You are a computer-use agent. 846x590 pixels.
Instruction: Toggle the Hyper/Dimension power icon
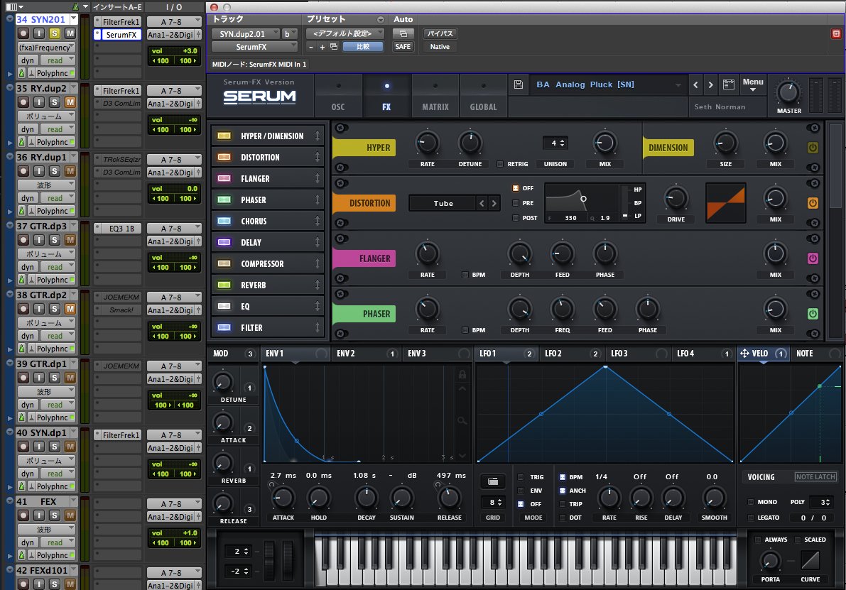point(813,147)
